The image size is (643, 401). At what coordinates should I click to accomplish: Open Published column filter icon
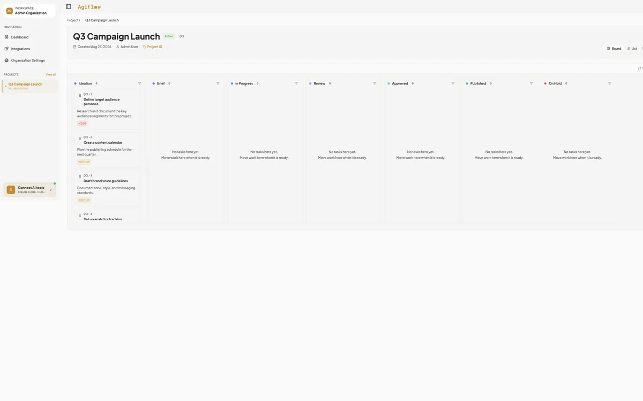[x=532, y=83]
